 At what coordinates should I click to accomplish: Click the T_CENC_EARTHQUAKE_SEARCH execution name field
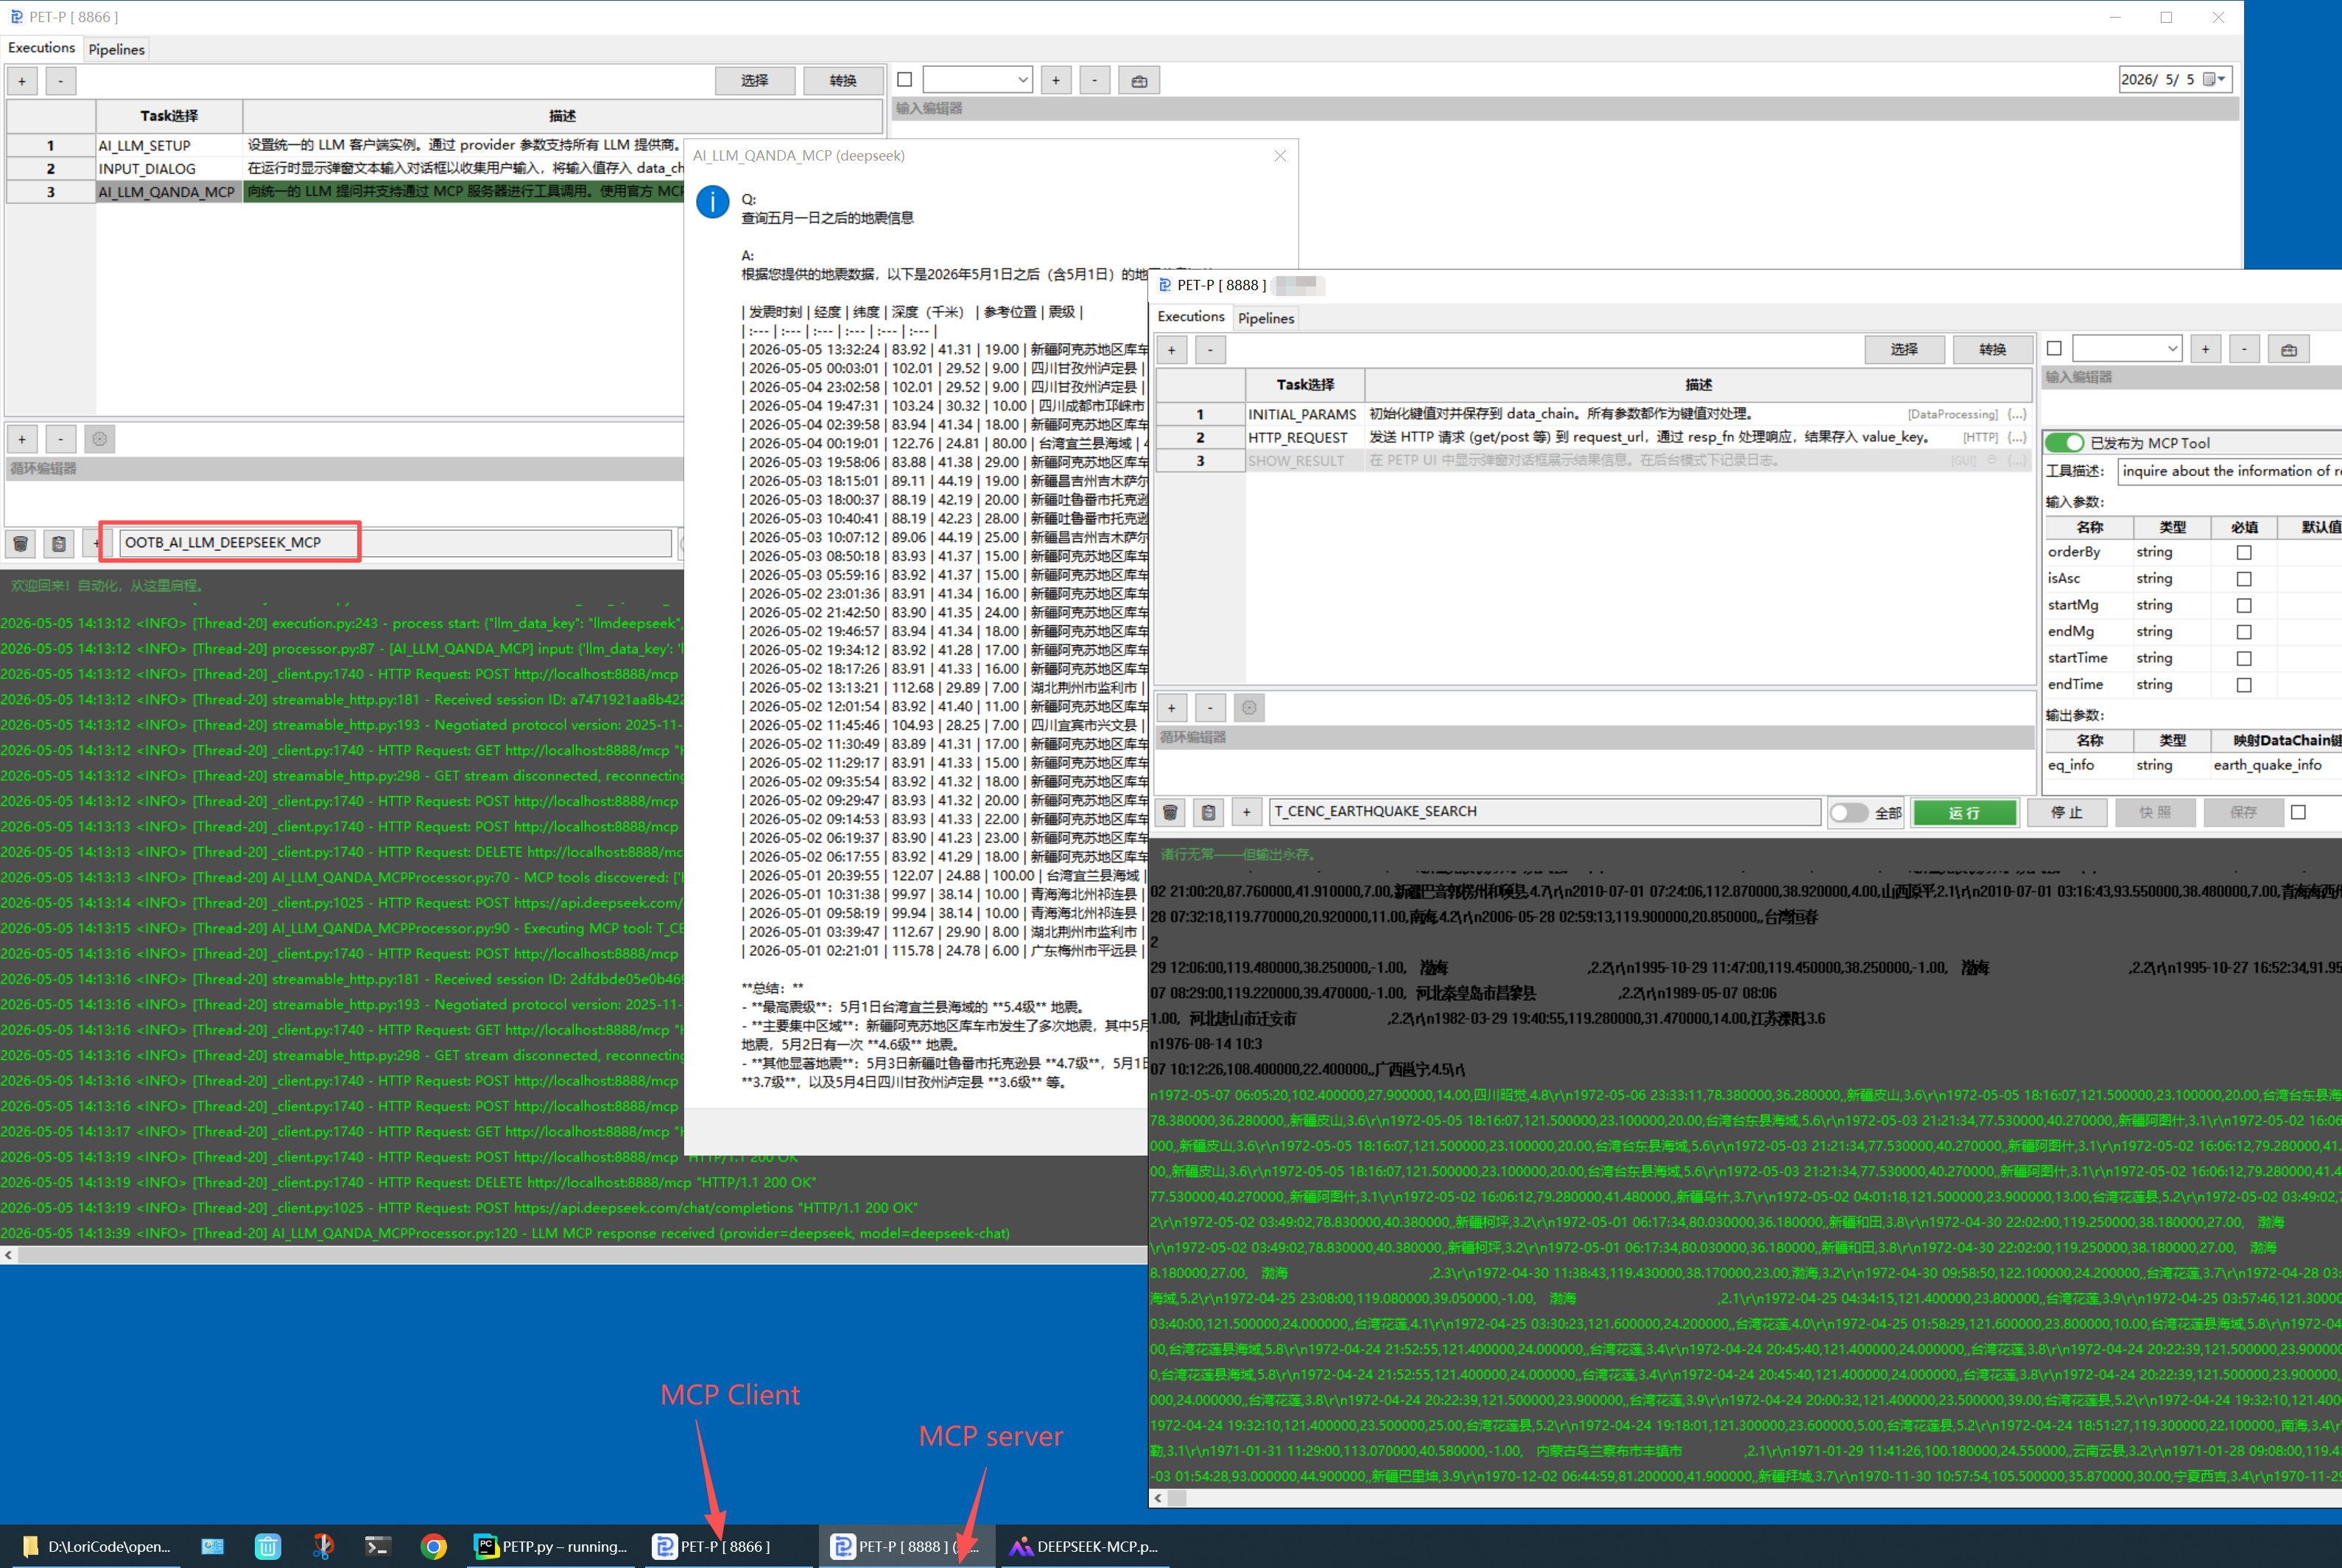click(1545, 812)
